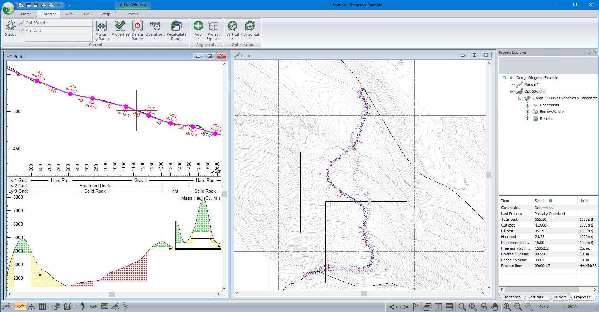Select the Manual* alignment in tree
Screen dimensions: 599x312
point(531,84)
